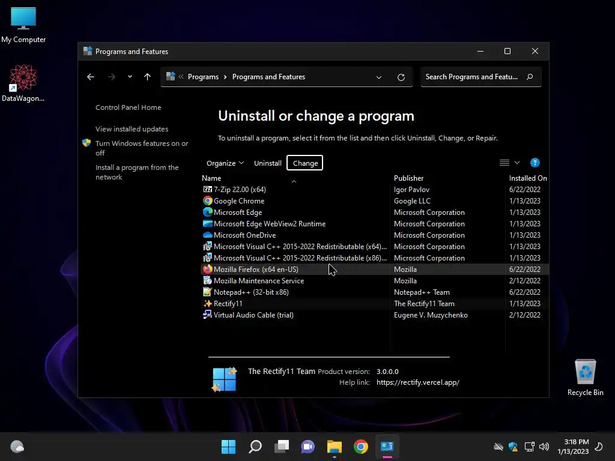Click the Edge WebView2 Runtime icon
Viewport: 615px width, 461px height.
[x=207, y=223]
